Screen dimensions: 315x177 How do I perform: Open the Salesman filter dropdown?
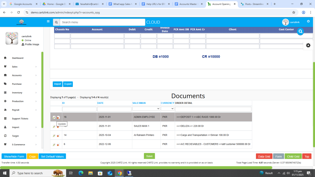click(x=146, y=109)
